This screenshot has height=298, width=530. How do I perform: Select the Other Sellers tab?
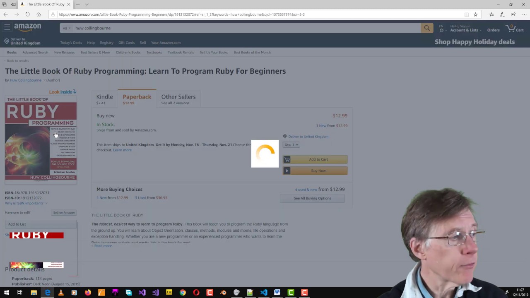(x=178, y=99)
